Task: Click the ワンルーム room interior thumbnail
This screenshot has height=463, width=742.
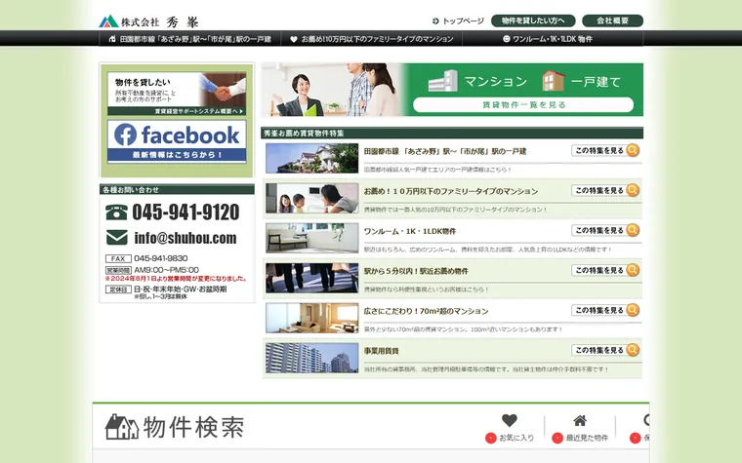Action: tap(311, 238)
